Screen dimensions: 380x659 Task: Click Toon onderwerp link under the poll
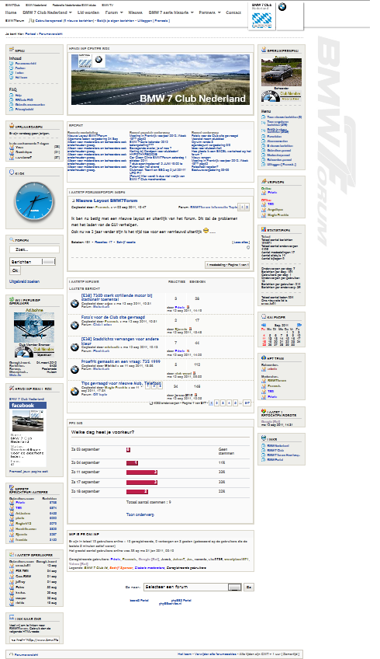pyautogui.click(x=140, y=514)
